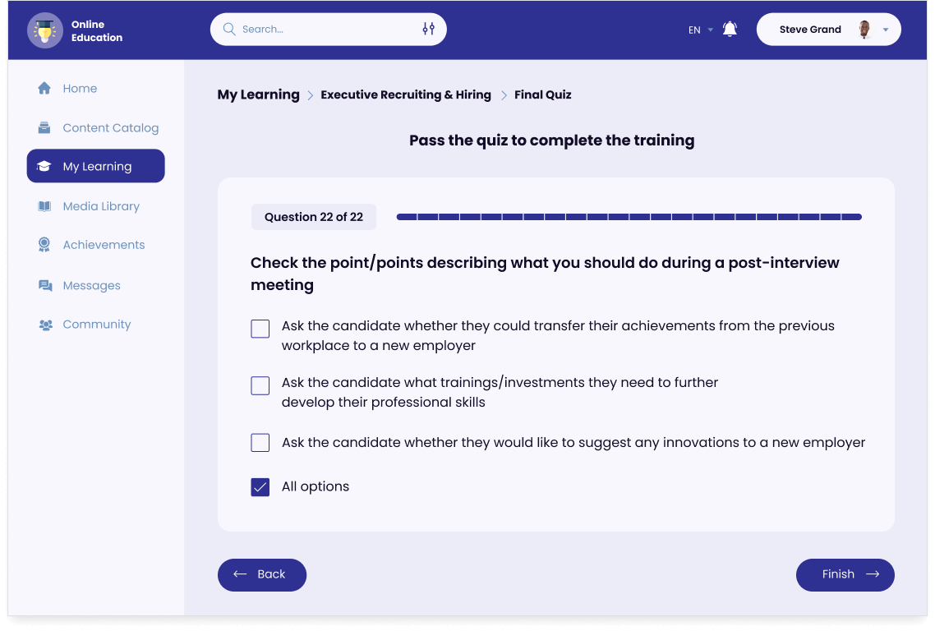The height and width of the screenshot is (631, 935).
Task: Click the Content Catalog icon
Action: click(x=44, y=128)
